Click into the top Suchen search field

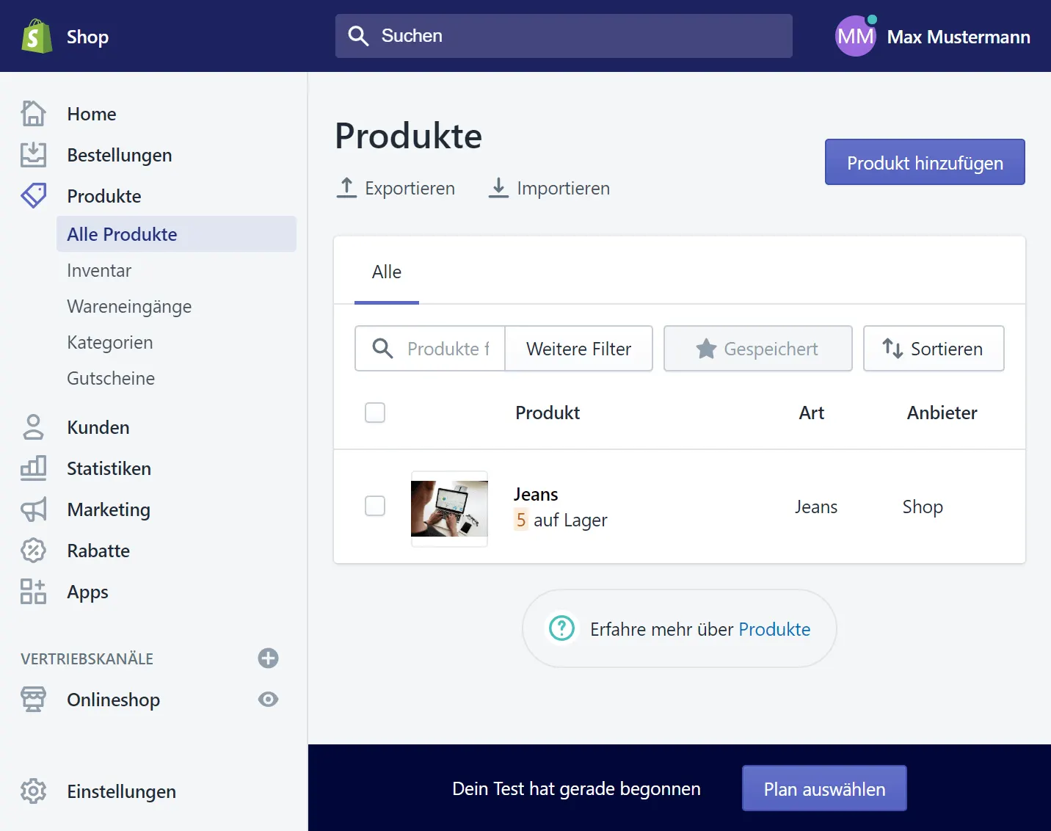[x=564, y=36]
